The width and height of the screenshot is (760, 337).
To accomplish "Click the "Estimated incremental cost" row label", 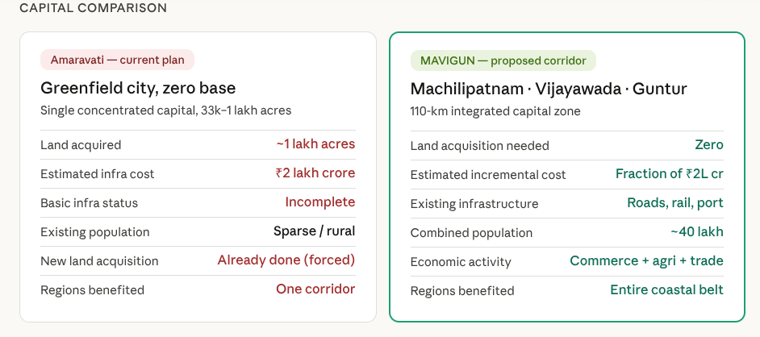I will click(x=488, y=175).
